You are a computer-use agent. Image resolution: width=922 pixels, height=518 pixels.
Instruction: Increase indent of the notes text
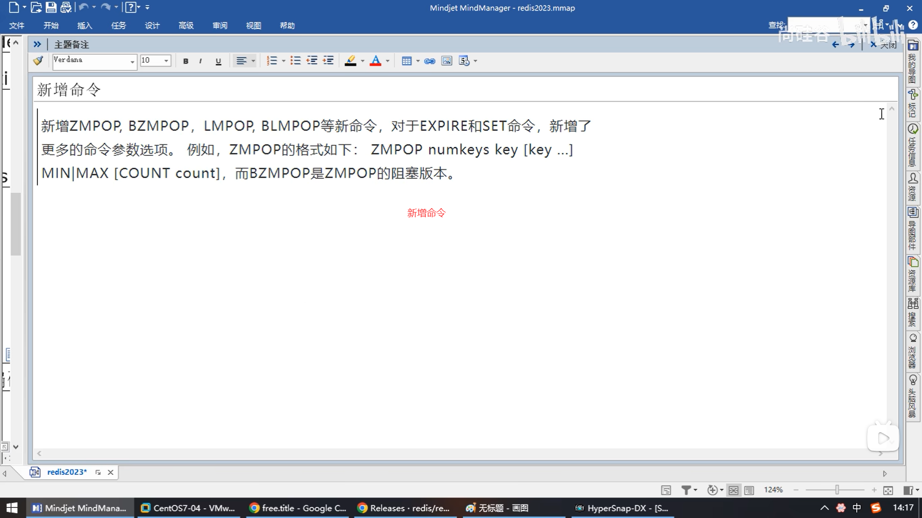point(328,61)
